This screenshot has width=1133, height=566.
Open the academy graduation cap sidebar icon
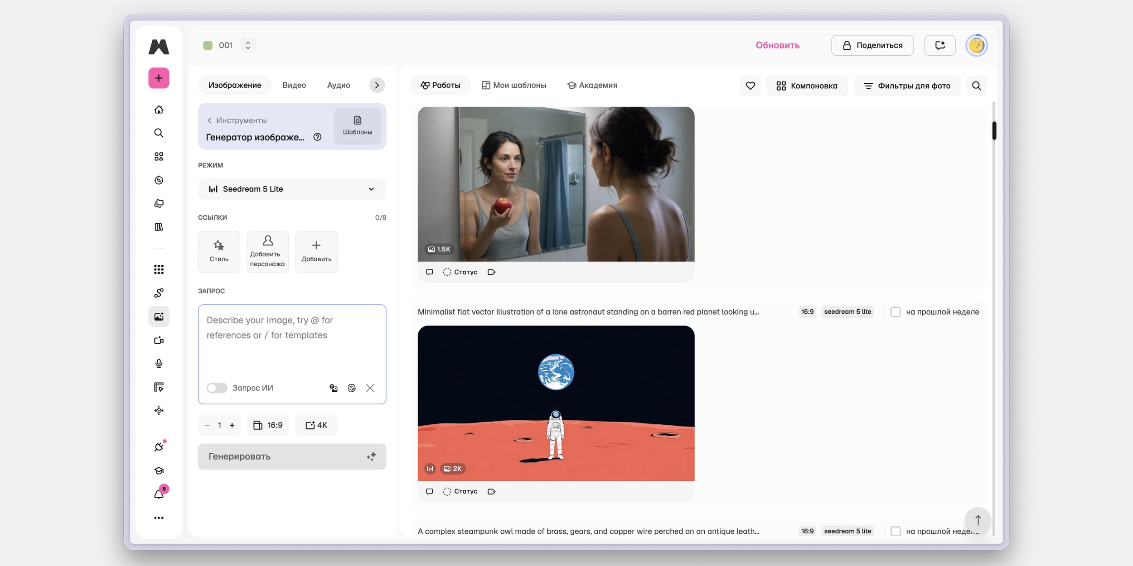coord(159,470)
